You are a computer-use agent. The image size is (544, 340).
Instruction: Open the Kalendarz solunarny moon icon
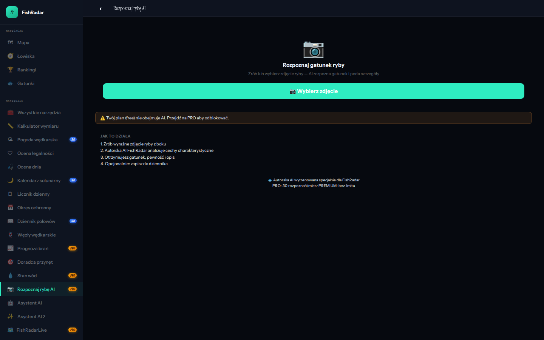11,180
